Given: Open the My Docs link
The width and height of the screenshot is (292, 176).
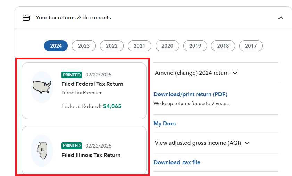Looking at the screenshot, I should [x=165, y=124].
